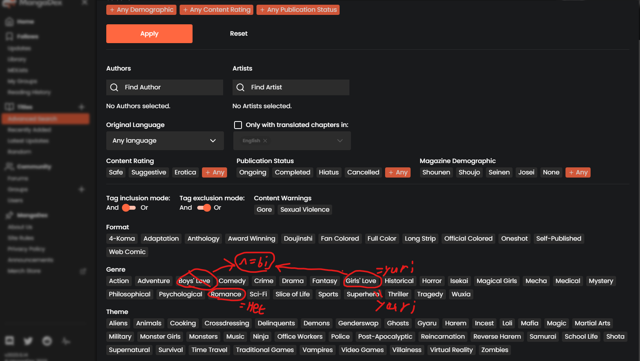The image size is (640, 361).
Task: Open the Reddit icon link in sidebar
Action: tap(47, 341)
